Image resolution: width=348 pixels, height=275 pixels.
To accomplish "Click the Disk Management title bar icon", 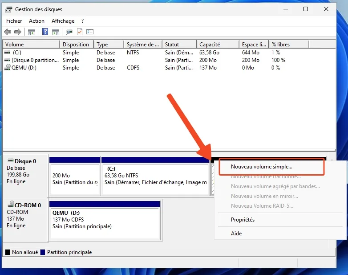I will (x=8, y=9).
